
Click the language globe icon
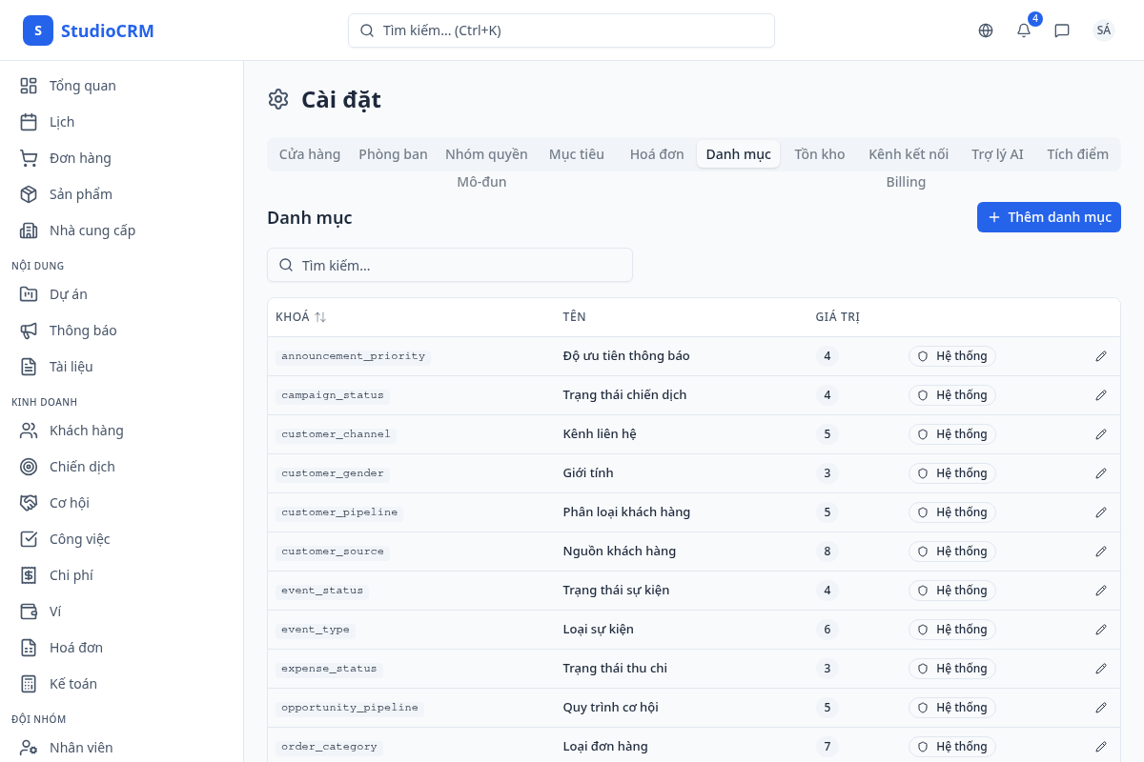pyautogui.click(x=986, y=30)
